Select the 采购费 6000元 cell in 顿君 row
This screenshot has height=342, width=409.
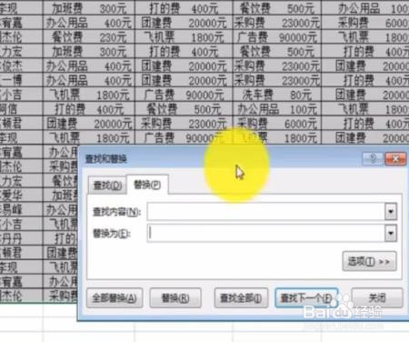tap(277, 124)
